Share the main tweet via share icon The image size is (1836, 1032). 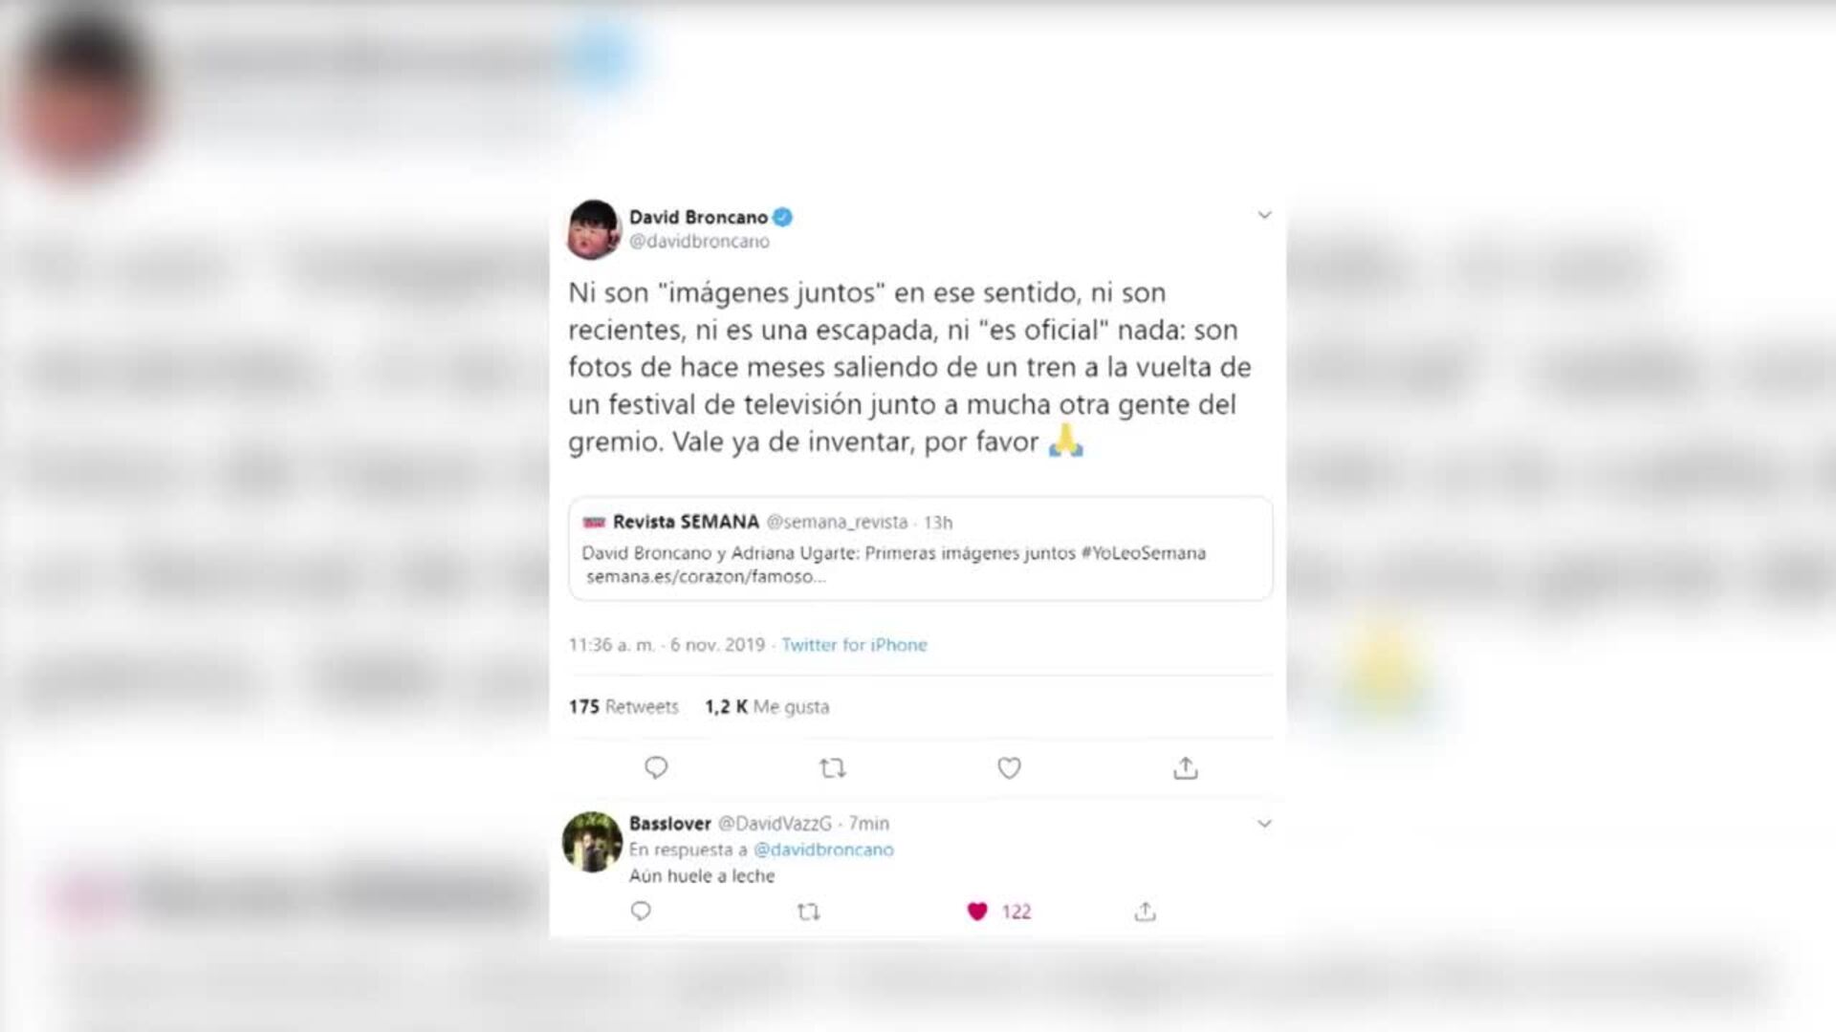pos(1186,767)
